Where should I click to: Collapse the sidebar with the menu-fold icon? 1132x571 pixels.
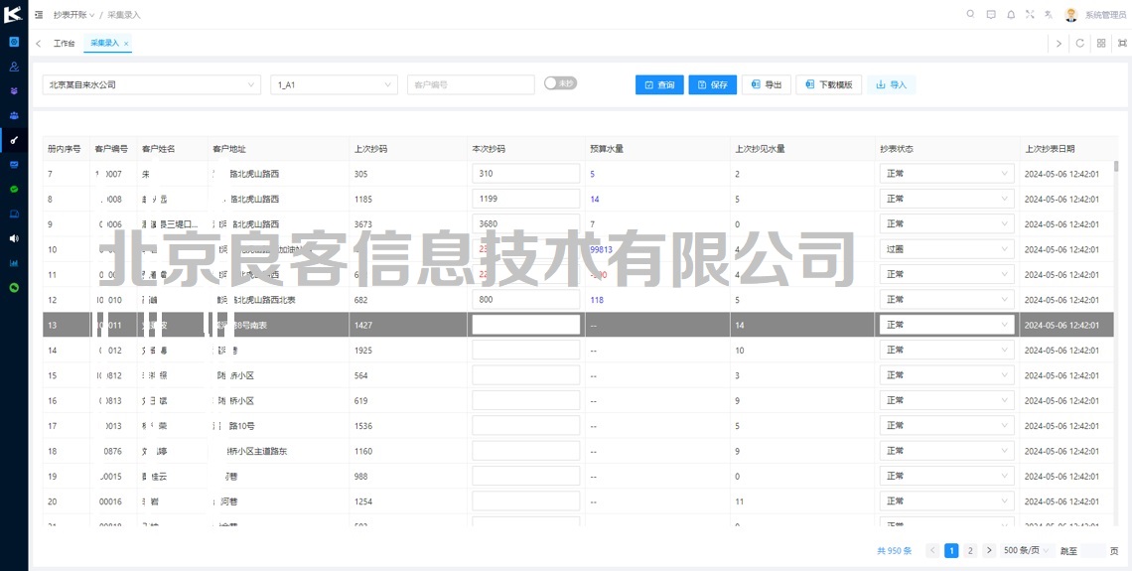pos(39,15)
